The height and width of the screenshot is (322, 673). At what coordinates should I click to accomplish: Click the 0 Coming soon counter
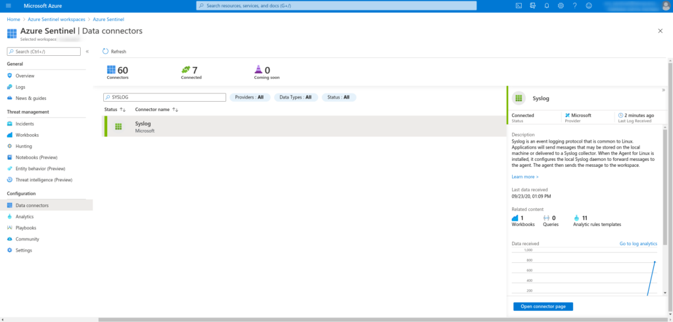[267, 72]
